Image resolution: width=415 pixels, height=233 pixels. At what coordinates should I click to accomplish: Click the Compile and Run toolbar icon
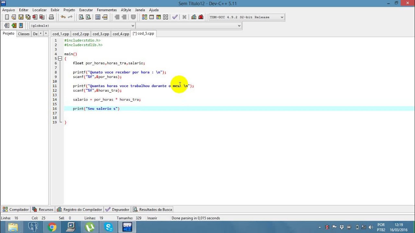tap(159, 17)
